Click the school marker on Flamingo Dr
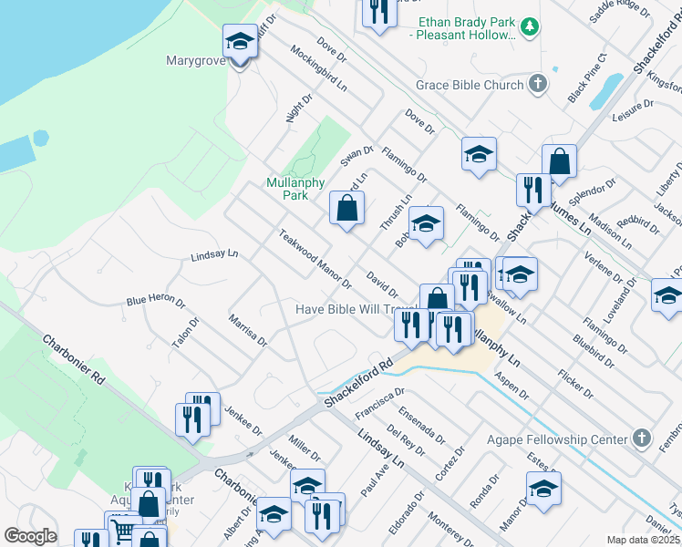Image resolution: width=682 pixels, height=547 pixels. coord(478,154)
